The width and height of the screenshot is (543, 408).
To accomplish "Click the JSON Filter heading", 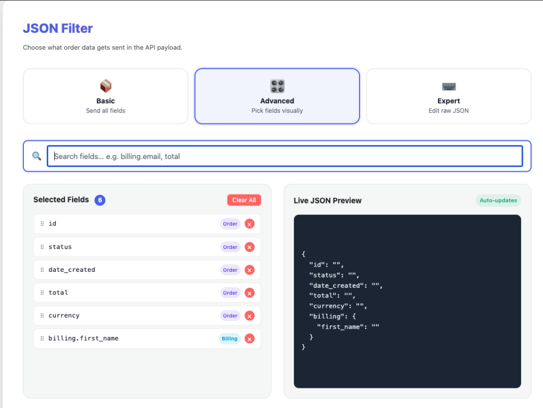I will tap(58, 29).
